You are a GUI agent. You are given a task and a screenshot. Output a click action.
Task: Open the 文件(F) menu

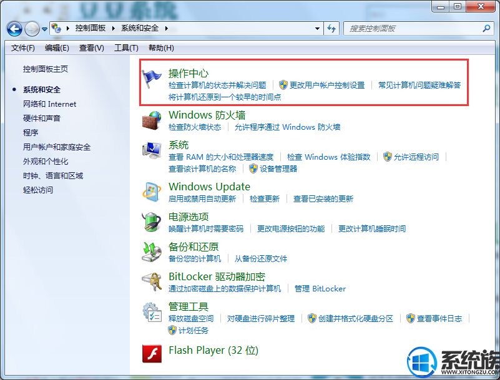(23, 48)
